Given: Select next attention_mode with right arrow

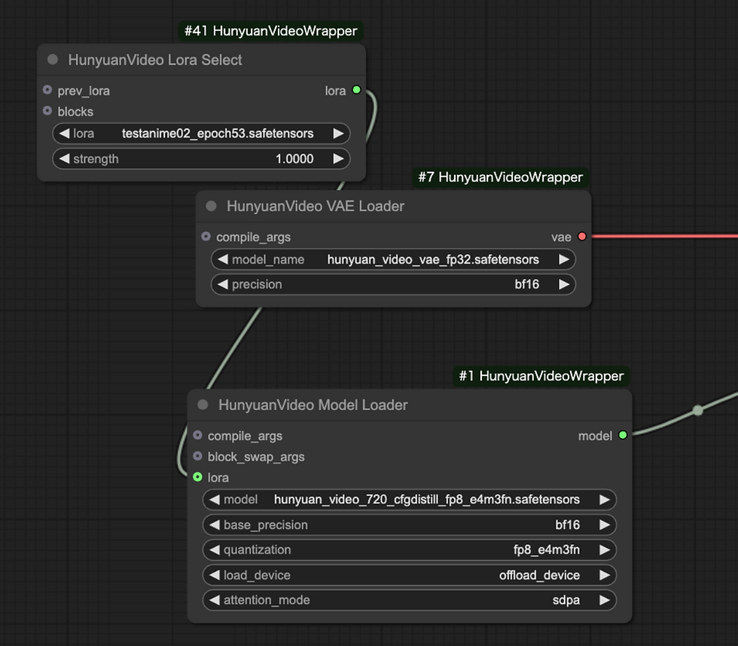Looking at the screenshot, I should click(x=604, y=600).
